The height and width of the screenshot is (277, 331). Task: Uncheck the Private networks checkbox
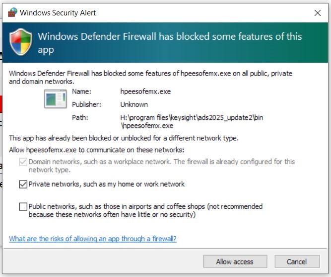(23, 184)
